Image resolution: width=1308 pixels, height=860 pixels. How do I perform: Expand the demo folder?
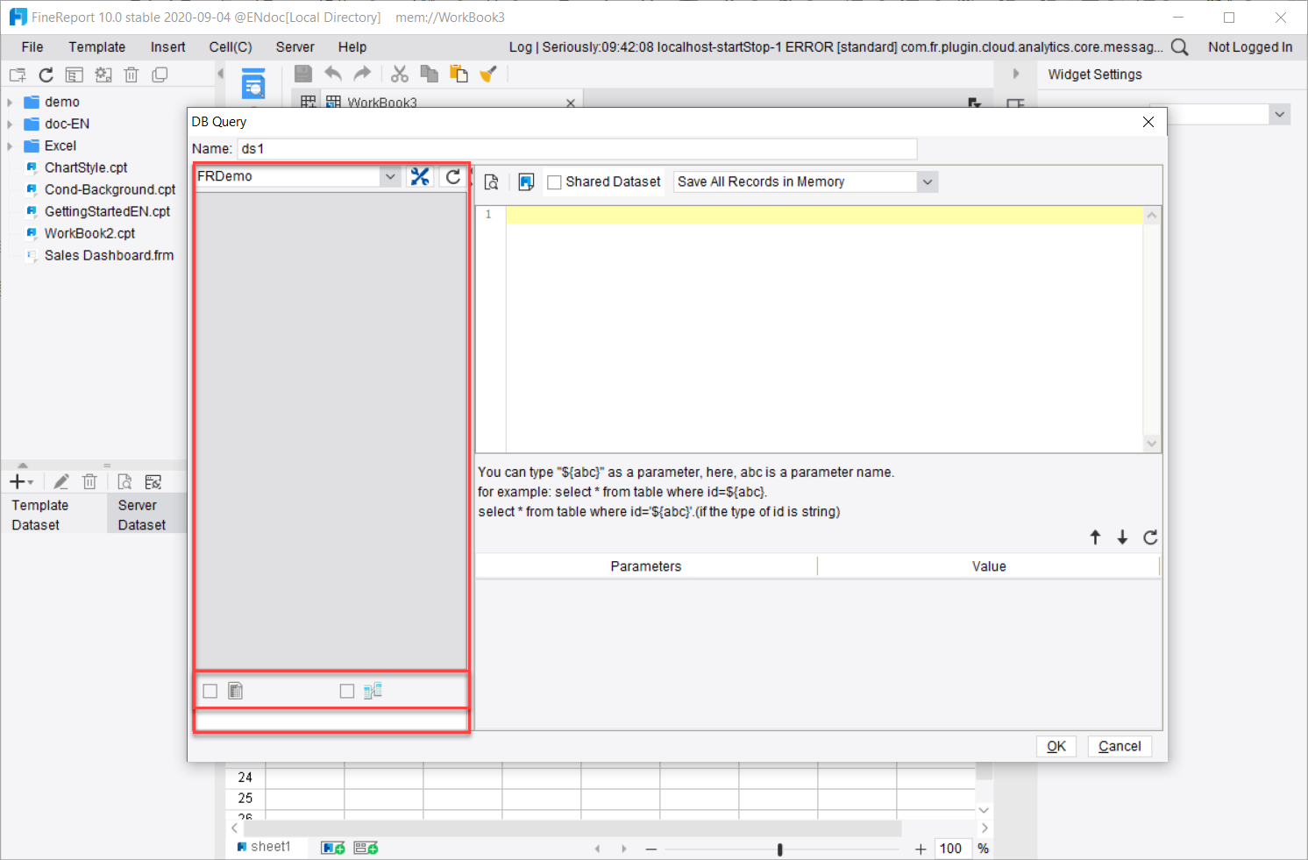coord(10,102)
